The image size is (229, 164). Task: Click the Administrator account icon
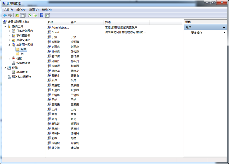[x=49, y=27]
